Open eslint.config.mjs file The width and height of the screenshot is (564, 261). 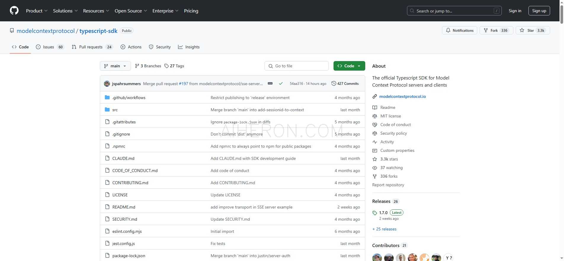pyautogui.click(x=127, y=231)
